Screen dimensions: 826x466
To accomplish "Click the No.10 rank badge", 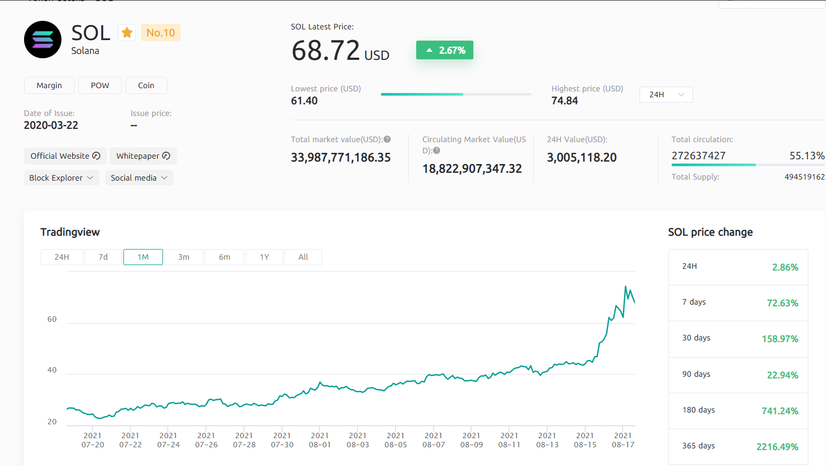I will 161,33.
